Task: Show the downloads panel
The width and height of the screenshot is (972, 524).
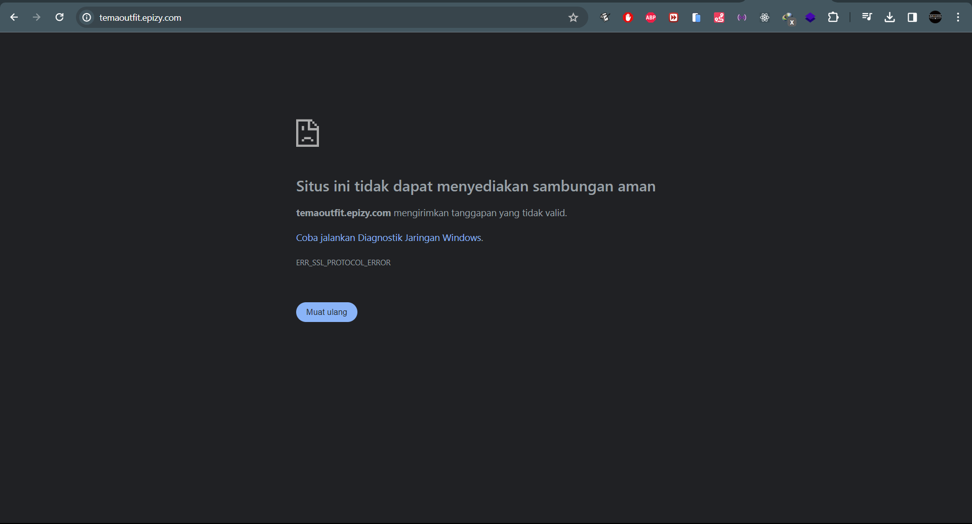Action: (x=889, y=18)
